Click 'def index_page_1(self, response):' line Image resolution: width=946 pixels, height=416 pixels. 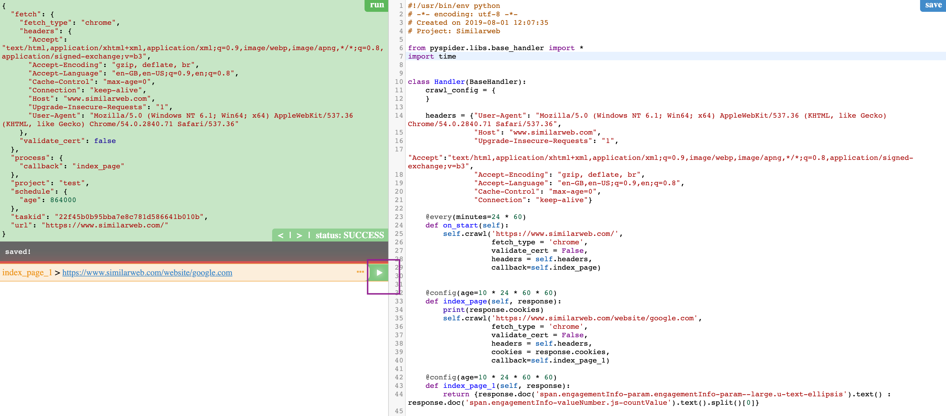pos(498,386)
